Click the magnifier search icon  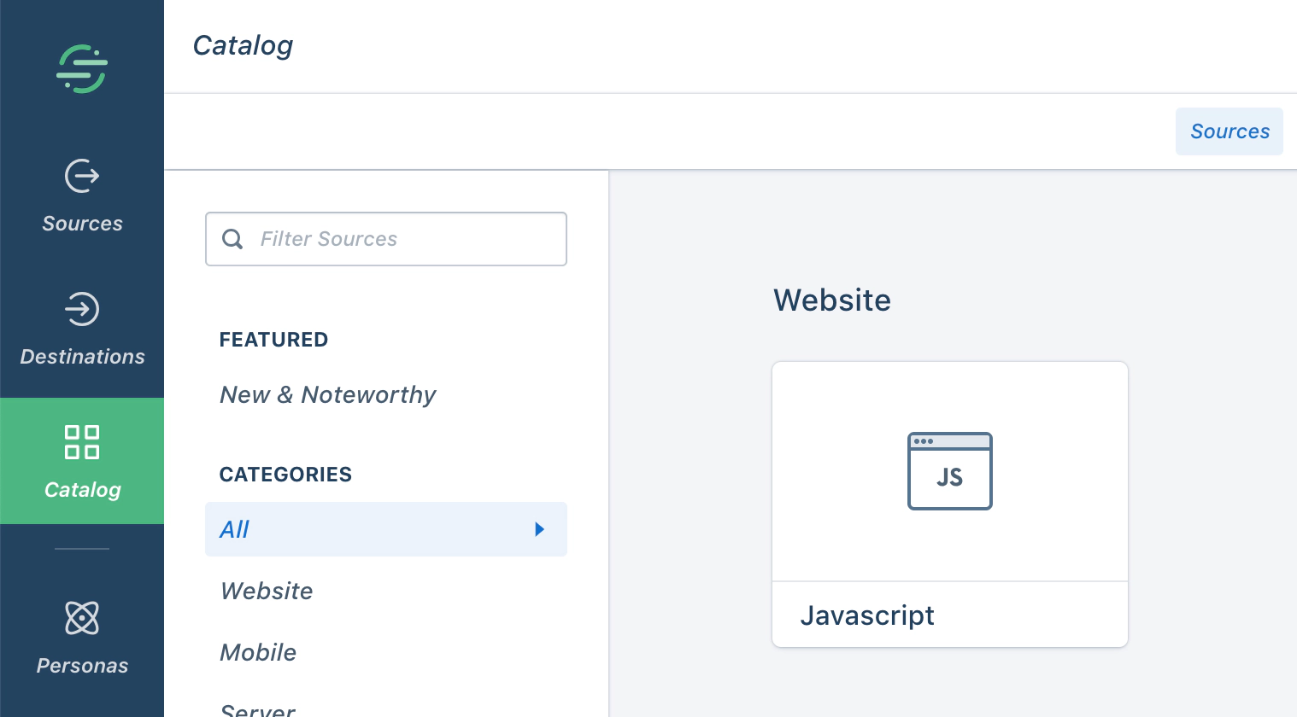[x=232, y=239]
